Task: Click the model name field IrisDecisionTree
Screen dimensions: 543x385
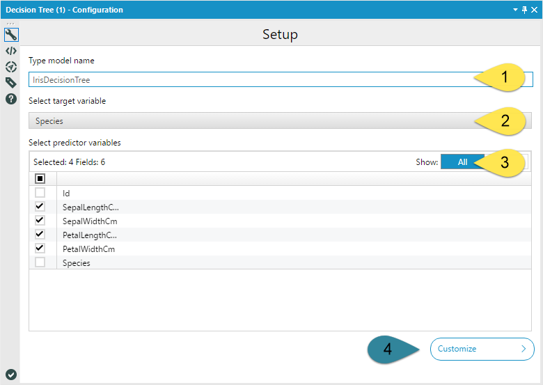Action: [x=281, y=79]
